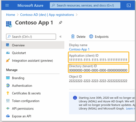Open Integration assistant (preview)
This screenshot has height=122, width=136.
[32, 60]
